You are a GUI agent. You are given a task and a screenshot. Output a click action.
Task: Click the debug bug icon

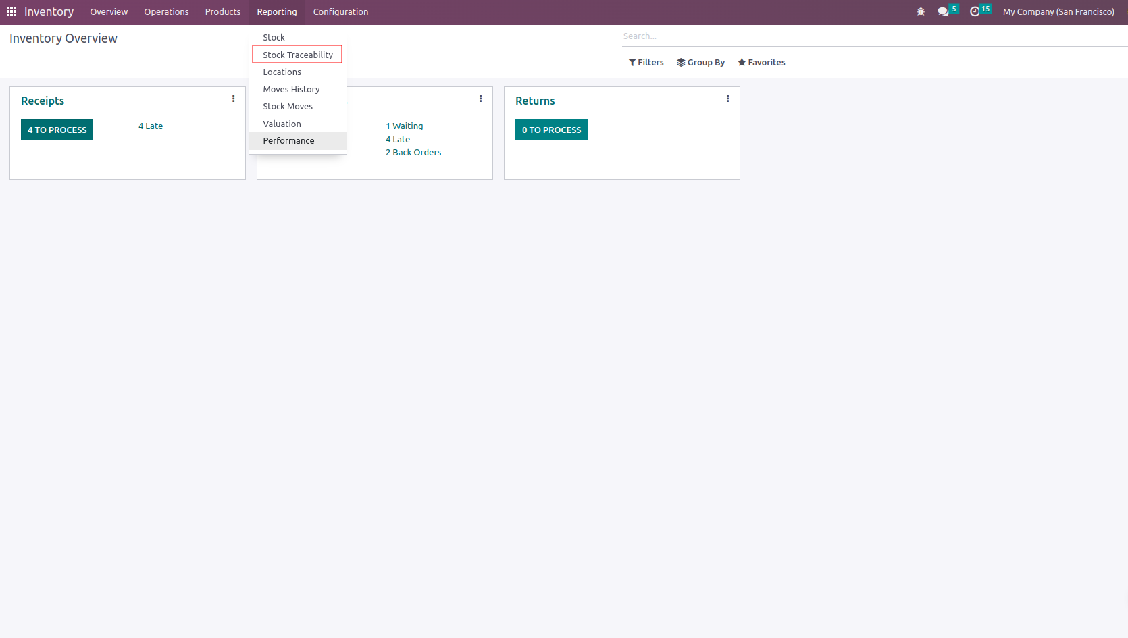pyautogui.click(x=921, y=11)
